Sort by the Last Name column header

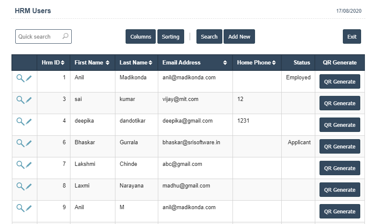click(136, 62)
